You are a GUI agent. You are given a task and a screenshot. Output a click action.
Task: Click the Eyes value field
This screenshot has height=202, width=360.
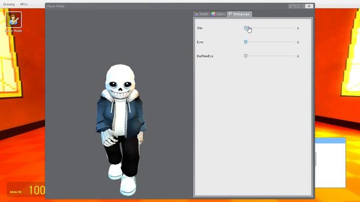pos(298,43)
